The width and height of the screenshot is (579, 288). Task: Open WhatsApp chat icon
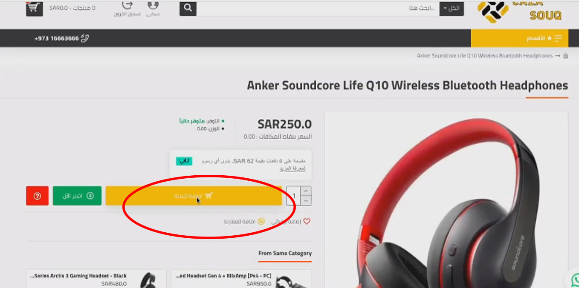575,279
